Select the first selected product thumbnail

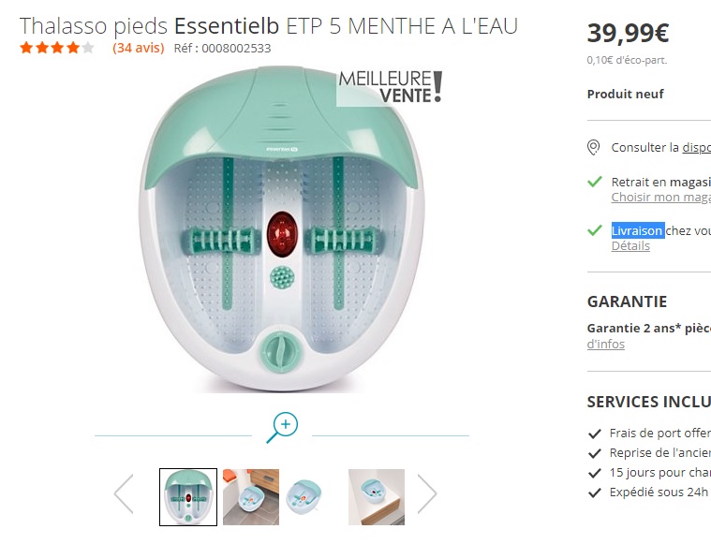[x=188, y=496]
